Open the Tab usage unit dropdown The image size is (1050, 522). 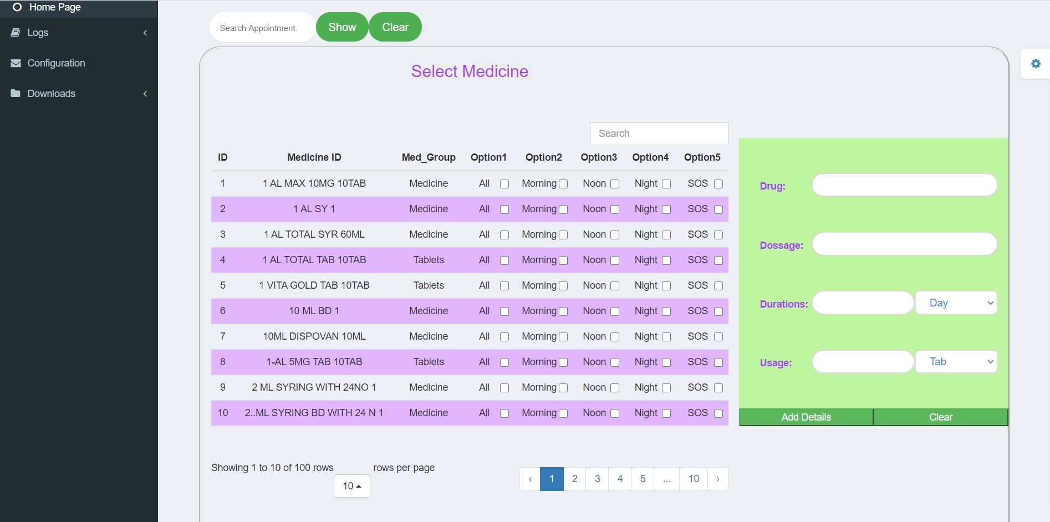point(956,362)
